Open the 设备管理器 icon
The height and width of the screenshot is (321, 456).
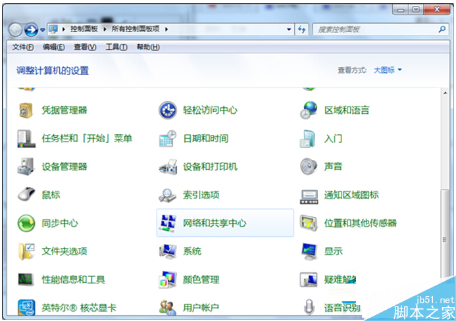(26, 166)
